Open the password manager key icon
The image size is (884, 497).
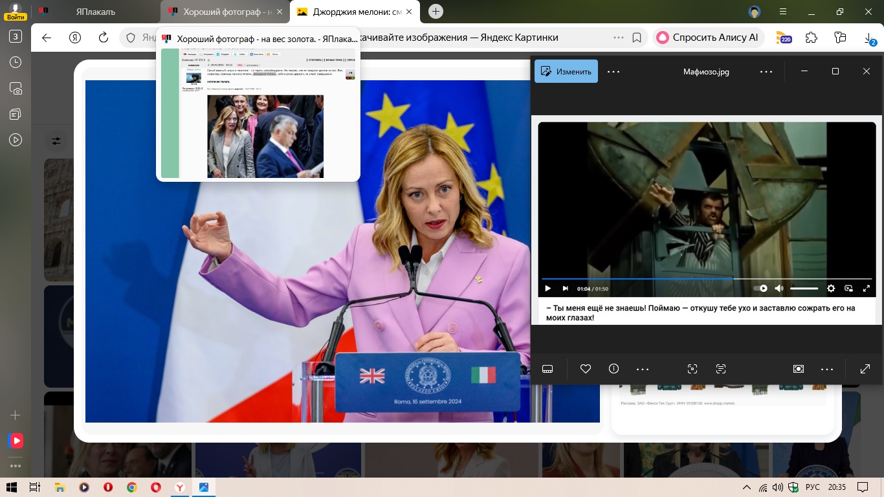(x=840, y=38)
